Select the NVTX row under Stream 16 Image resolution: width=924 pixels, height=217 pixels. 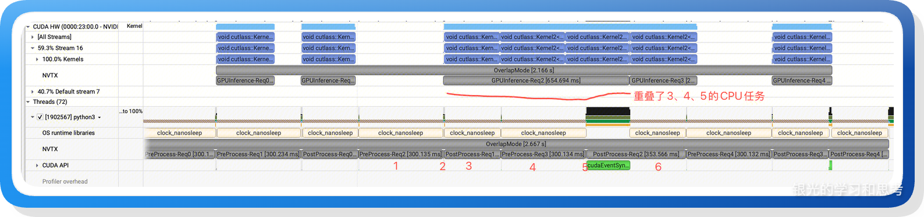tap(50, 75)
